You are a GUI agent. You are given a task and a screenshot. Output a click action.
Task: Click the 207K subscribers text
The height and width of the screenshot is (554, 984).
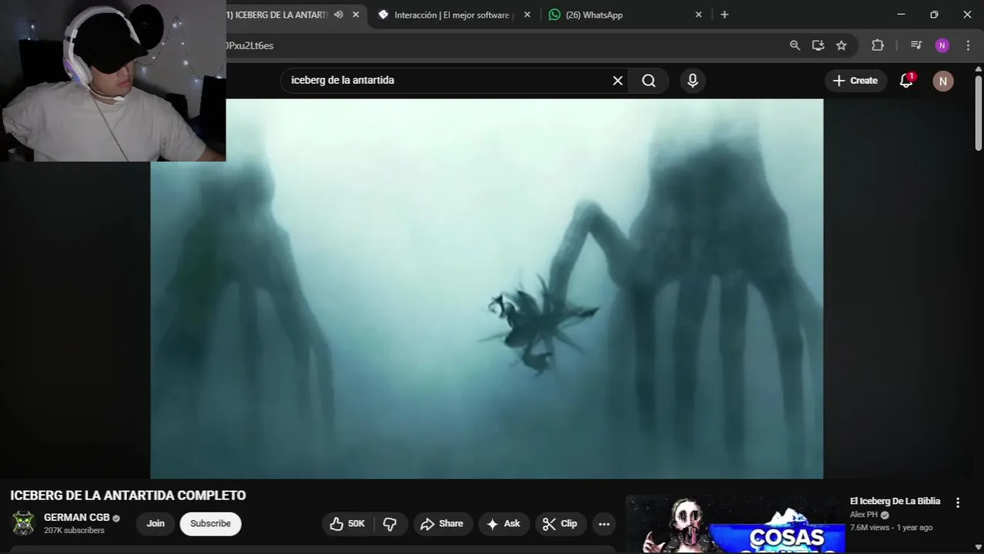(x=74, y=530)
